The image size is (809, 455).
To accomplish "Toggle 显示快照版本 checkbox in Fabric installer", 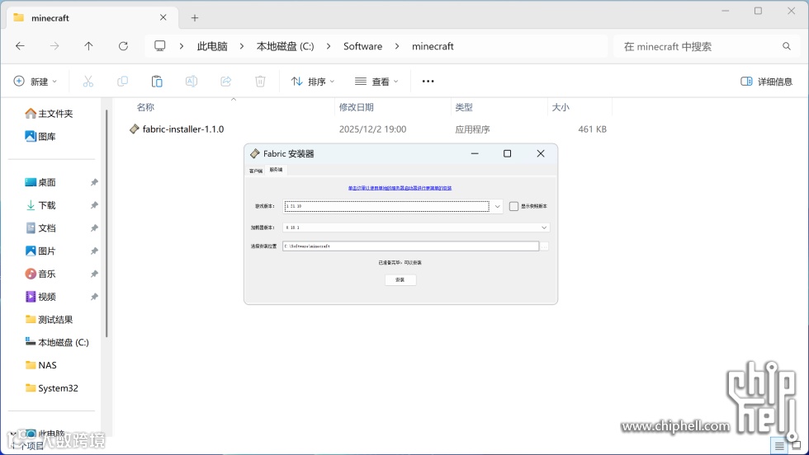I will (x=513, y=206).
